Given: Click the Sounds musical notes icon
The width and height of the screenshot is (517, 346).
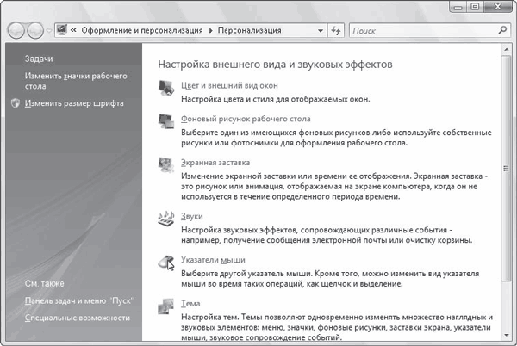Looking at the screenshot, I should 166,219.
